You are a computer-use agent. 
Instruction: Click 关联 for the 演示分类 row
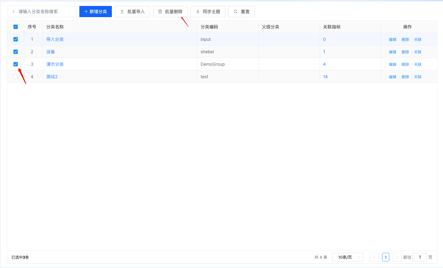pyautogui.click(x=418, y=65)
